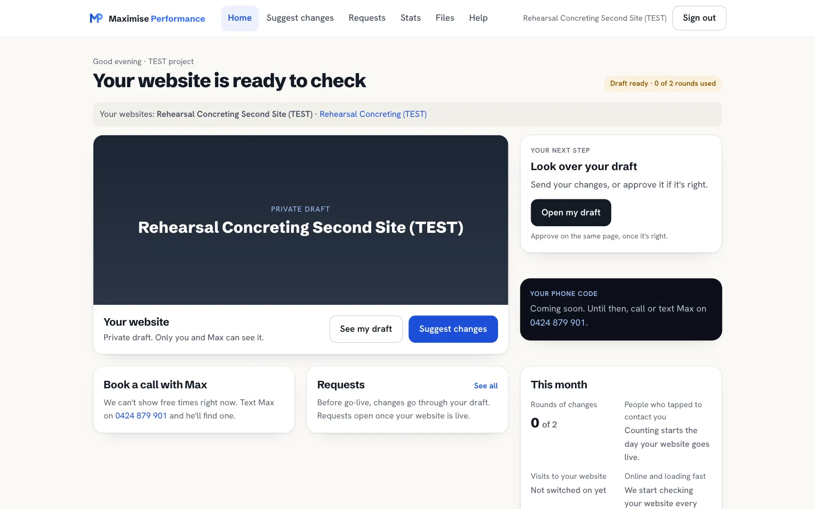Image resolution: width=815 pixels, height=509 pixels.
Task: Click the '0 of 2' rounds value
Action: click(x=544, y=423)
